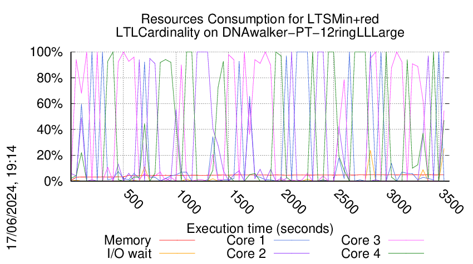The image size is (473, 264).
Task: Click the subtitle 'LTLCardinality on DNAwalker-PT-12ringLLLarge'
Action: coord(260,33)
